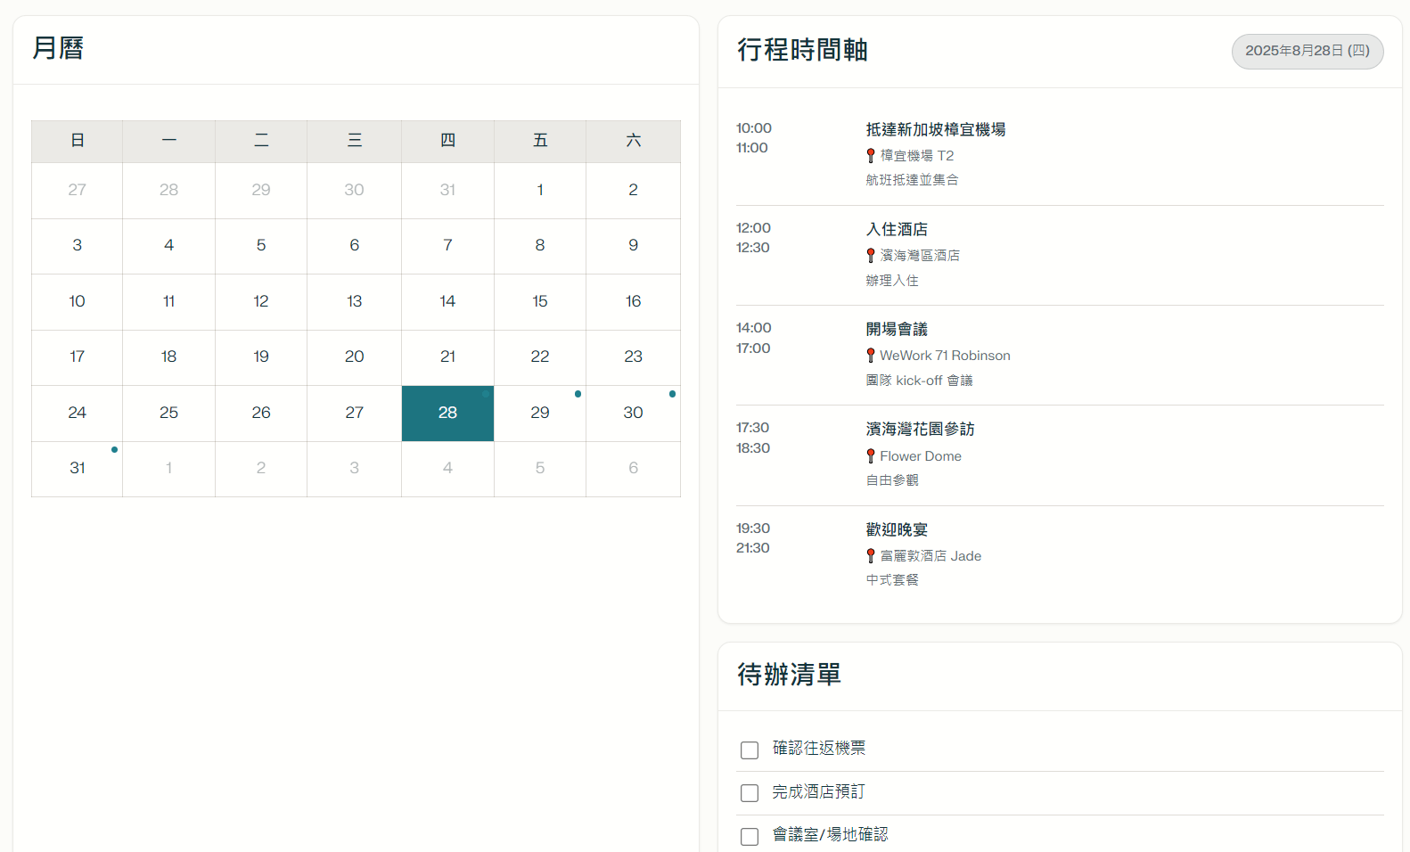Image resolution: width=1410 pixels, height=852 pixels.
Task: Click the pin icon beside 富麗敦酒店 Jade
Action: pyautogui.click(x=871, y=556)
